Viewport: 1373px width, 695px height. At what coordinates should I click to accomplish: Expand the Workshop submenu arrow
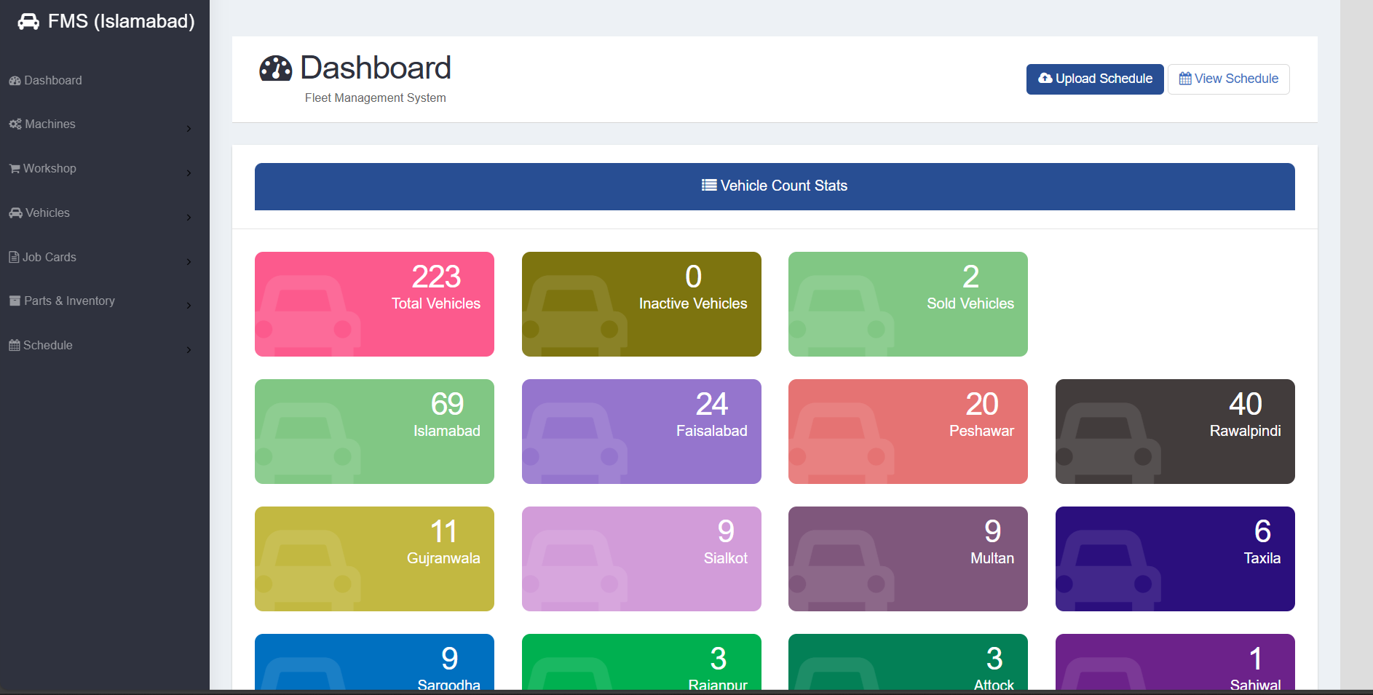click(189, 173)
